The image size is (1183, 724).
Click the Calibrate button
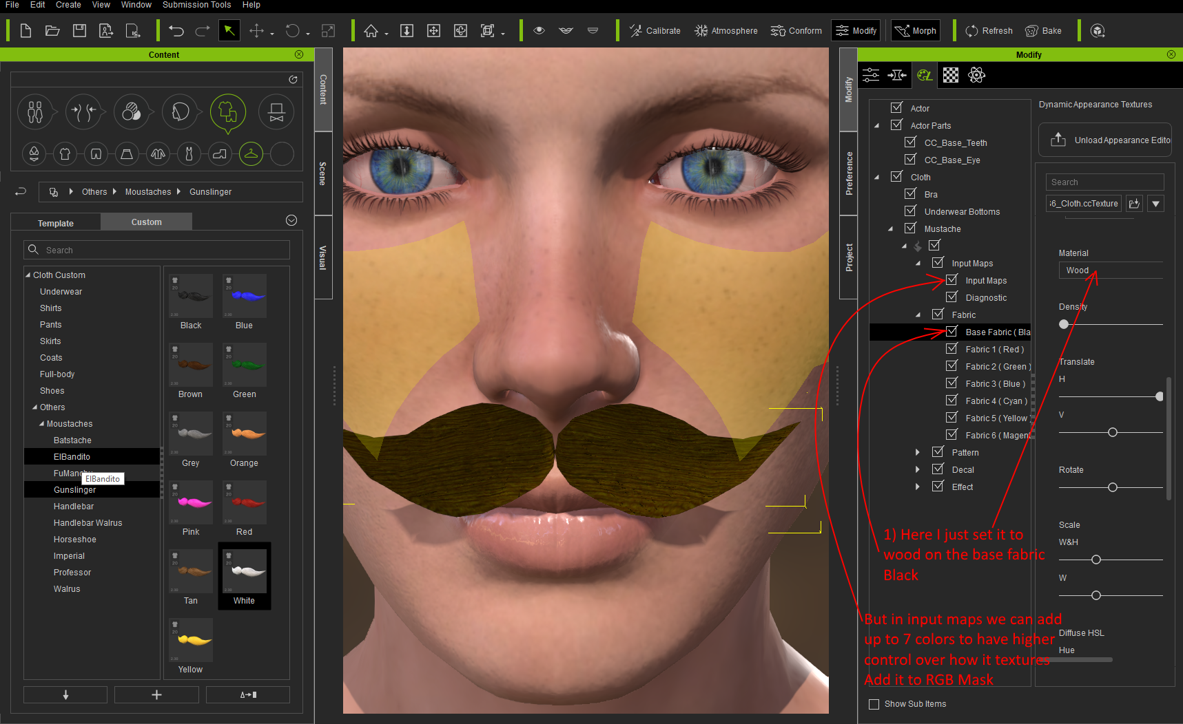point(655,31)
